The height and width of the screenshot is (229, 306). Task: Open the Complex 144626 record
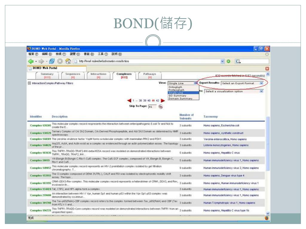40,145
